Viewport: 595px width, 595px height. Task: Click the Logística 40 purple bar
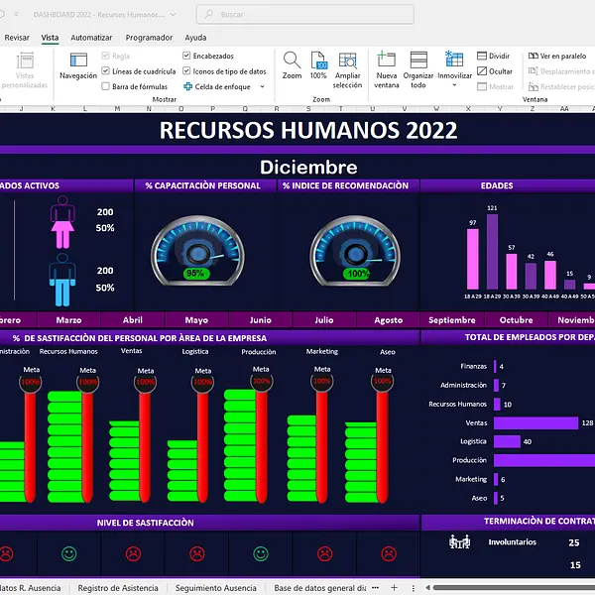[507, 441]
